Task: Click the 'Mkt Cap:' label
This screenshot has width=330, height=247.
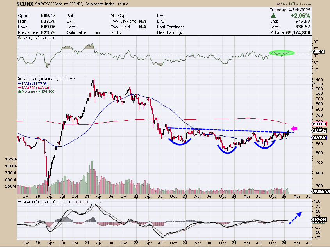Action: click(118, 16)
